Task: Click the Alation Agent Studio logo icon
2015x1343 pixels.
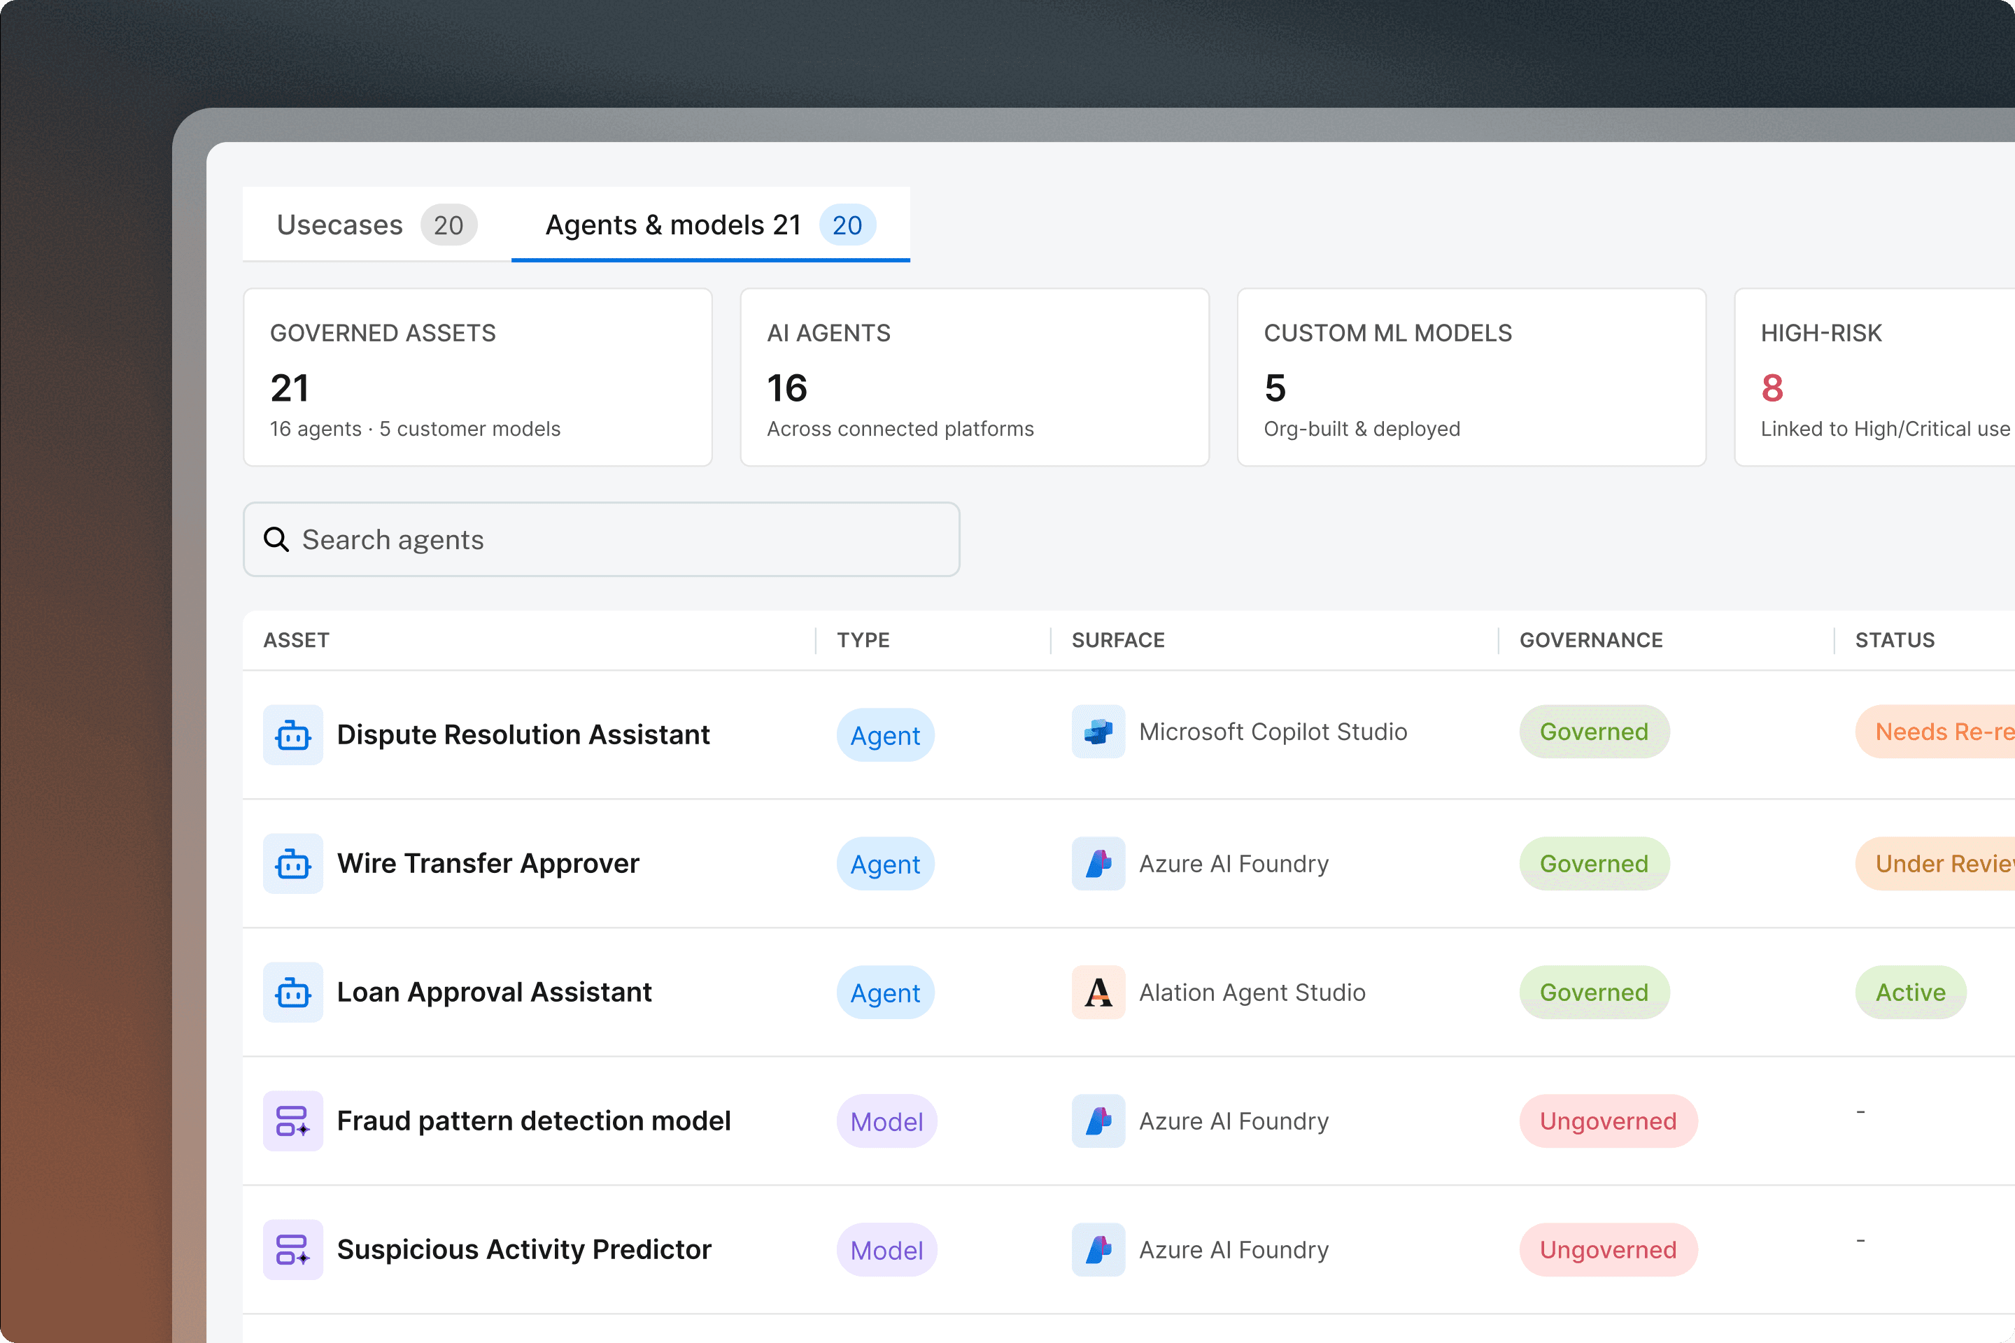Action: pyautogui.click(x=1098, y=992)
